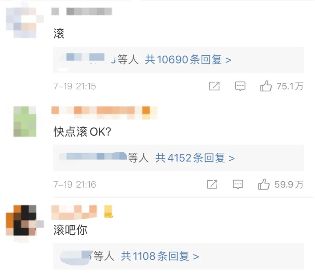
Task: Share the comment posted 7-19 21:15
Action: click(214, 86)
